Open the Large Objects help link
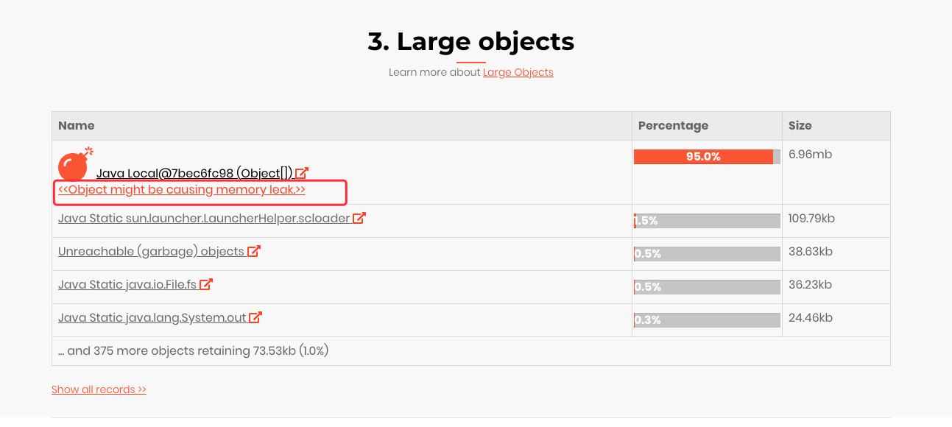Image resolution: width=952 pixels, height=427 pixels. point(518,72)
